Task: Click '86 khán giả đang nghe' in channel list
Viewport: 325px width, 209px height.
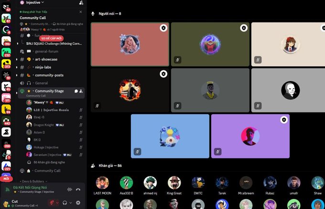Action: [x=49, y=162]
